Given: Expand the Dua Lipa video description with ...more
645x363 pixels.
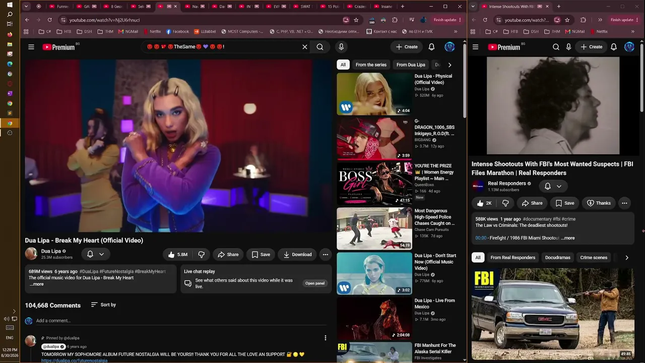Looking at the screenshot, I should coord(37,284).
